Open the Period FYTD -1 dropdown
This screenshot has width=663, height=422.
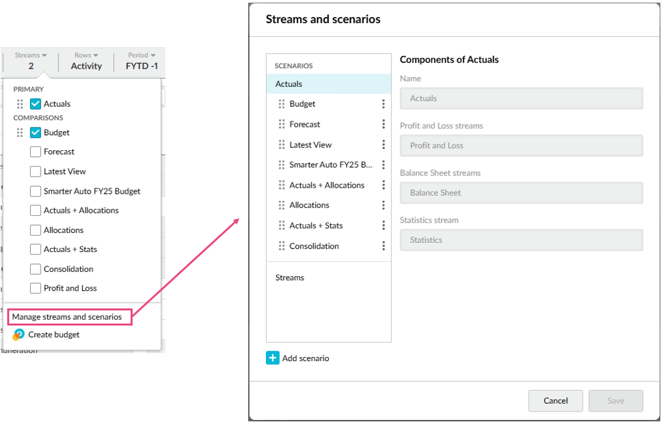[140, 61]
